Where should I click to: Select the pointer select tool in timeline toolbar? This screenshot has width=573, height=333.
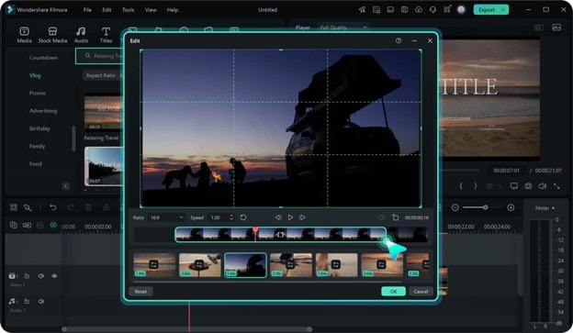click(28, 207)
